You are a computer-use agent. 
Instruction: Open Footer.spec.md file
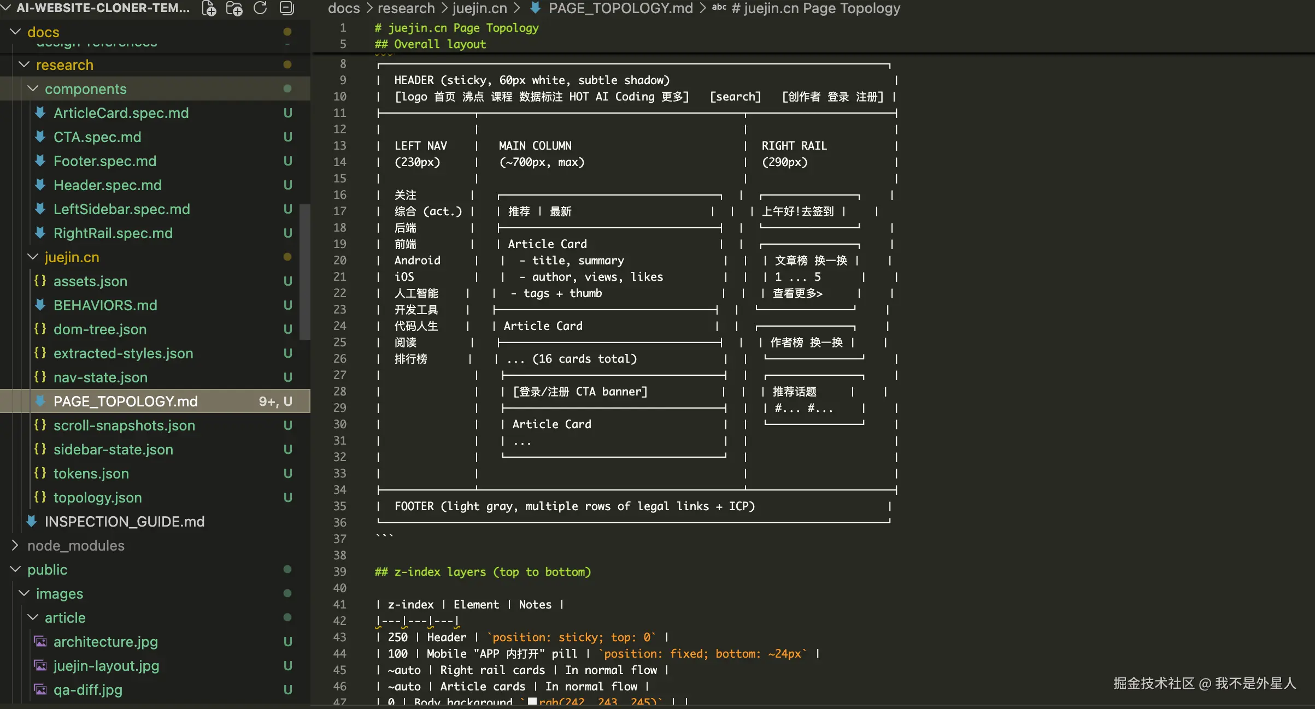click(105, 161)
